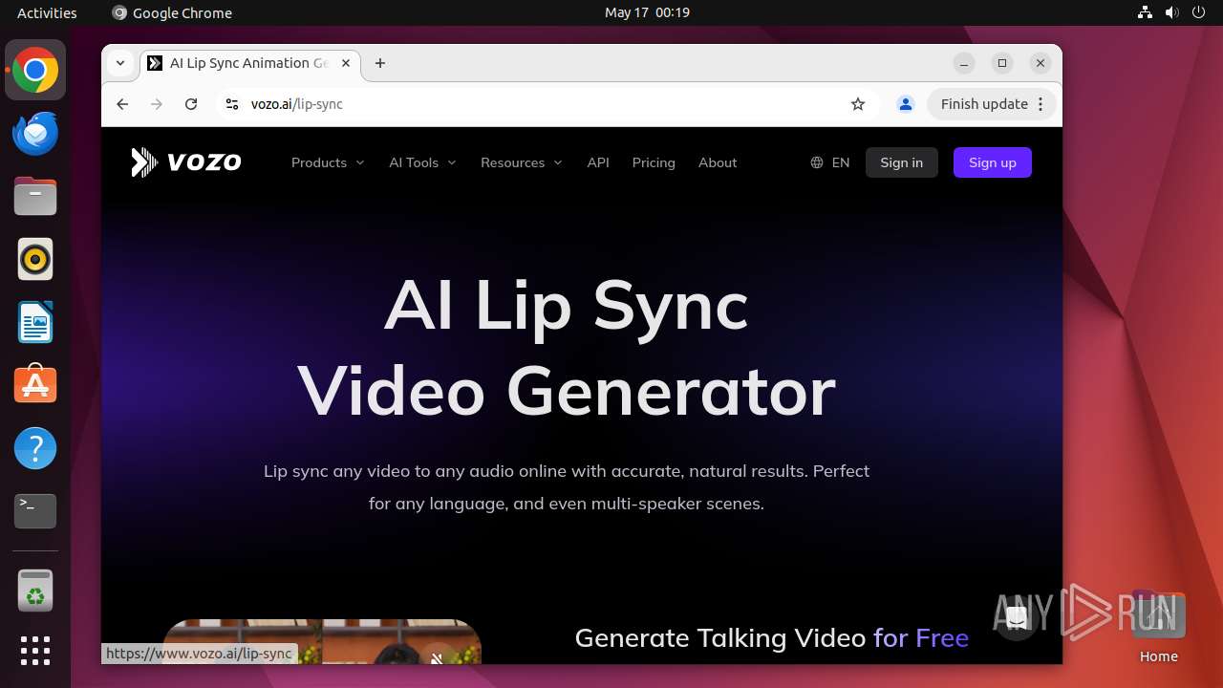Select the AI Lip Sync browser tab
This screenshot has height=688, width=1223.
pos(250,63)
